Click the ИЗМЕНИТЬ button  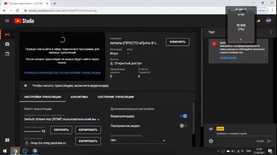coord(177,42)
